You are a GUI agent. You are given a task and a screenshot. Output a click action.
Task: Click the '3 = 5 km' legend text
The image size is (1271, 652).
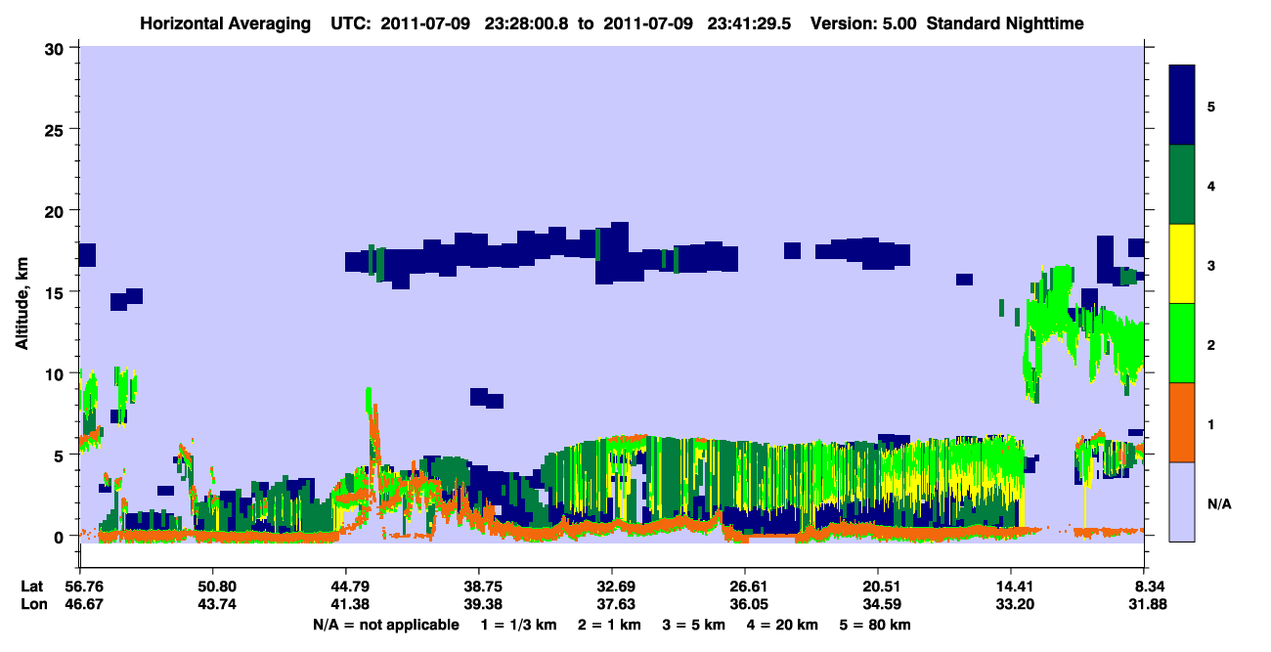pyautogui.click(x=692, y=625)
